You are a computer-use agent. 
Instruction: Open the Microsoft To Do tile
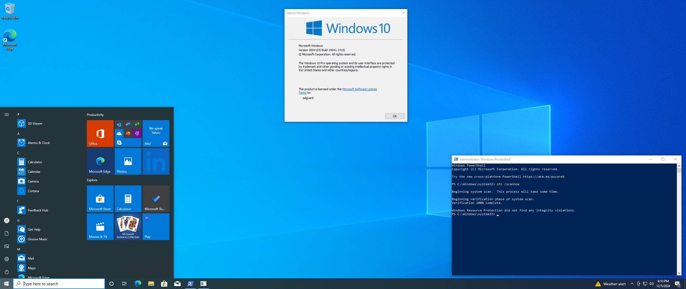pos(156,199)
